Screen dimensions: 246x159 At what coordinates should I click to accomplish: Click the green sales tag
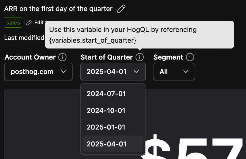pos(13,22)
